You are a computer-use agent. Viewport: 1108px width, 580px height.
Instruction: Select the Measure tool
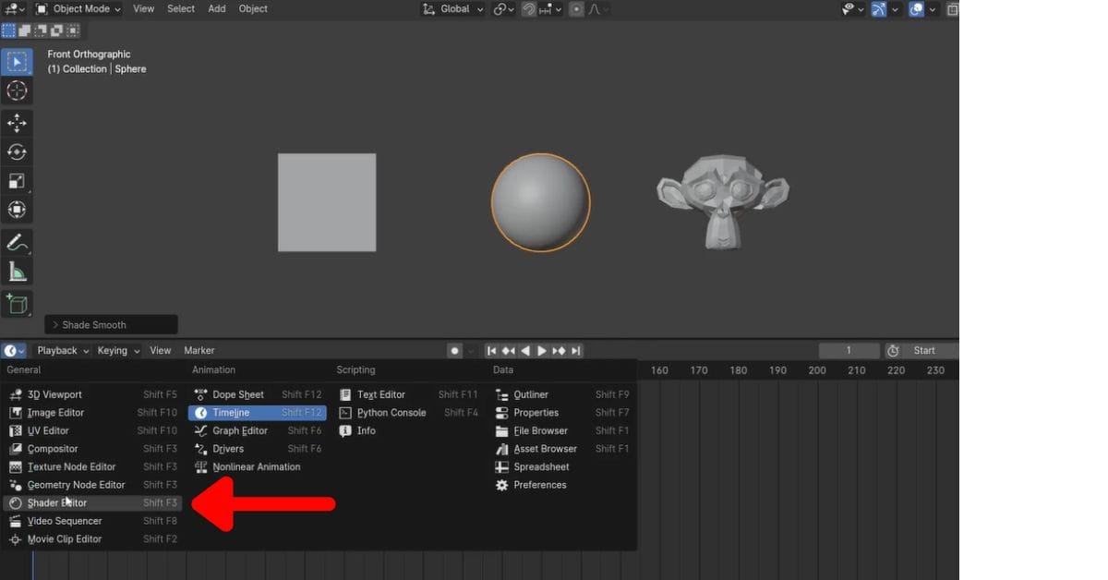18,271
